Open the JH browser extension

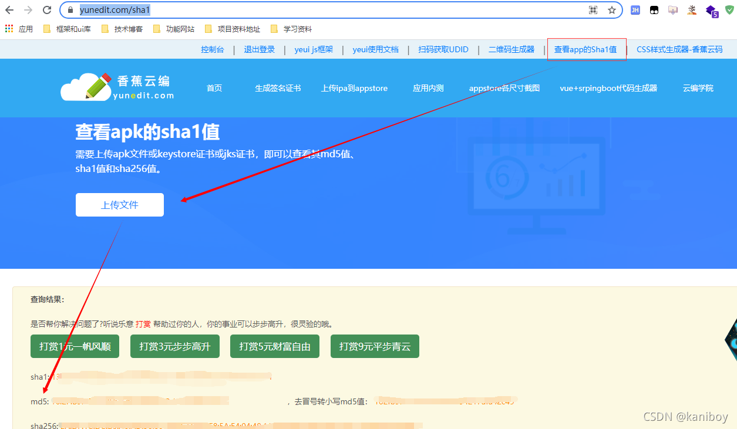[635, 10]
